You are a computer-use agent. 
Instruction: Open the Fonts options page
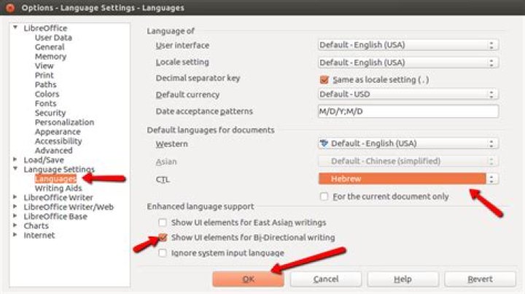[45, 103]
